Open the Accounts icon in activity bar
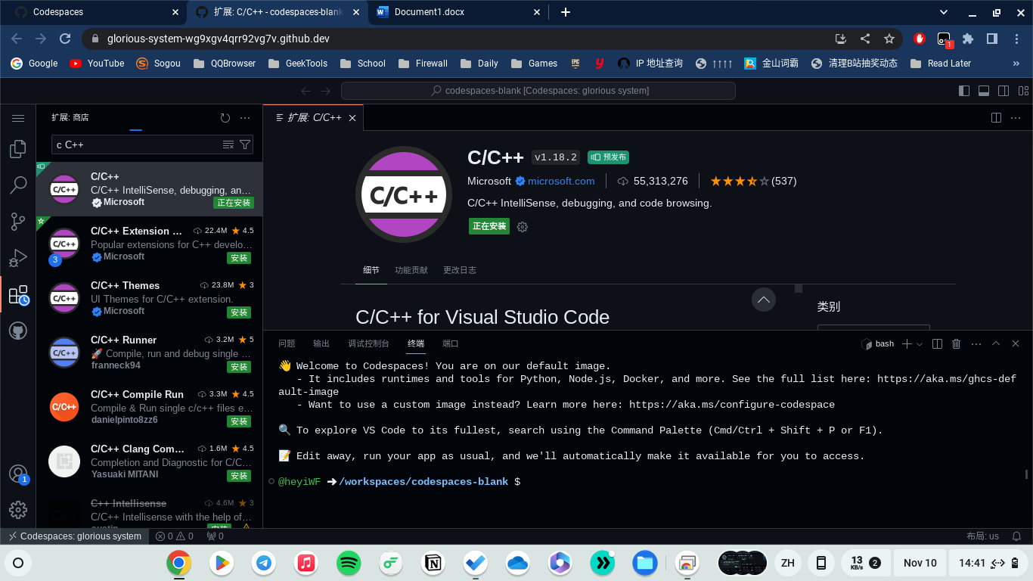1033x581 pixels. pos(18,474)
